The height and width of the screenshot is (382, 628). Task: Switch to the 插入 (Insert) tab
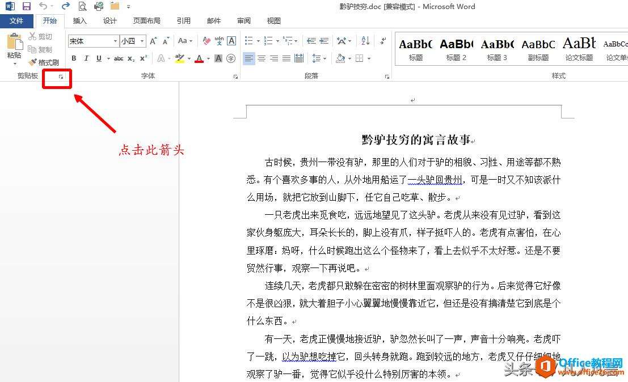point(80,21)
